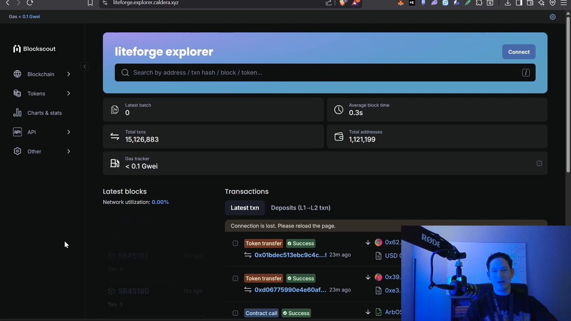Expand the Other submenu chevron
571x321 pixels.
point(69,151)
